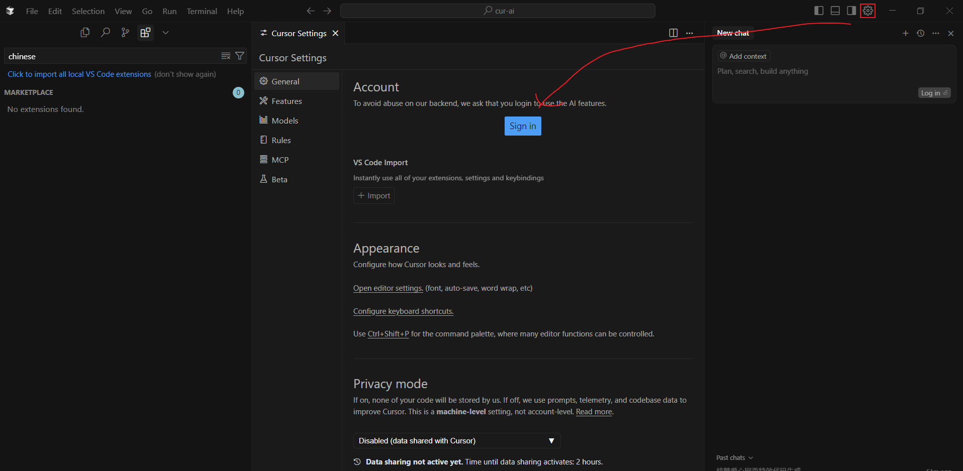The height and width of the screenshot is (471, 963).
Task: Click the cur-ai command center search box
Action: 498,11
